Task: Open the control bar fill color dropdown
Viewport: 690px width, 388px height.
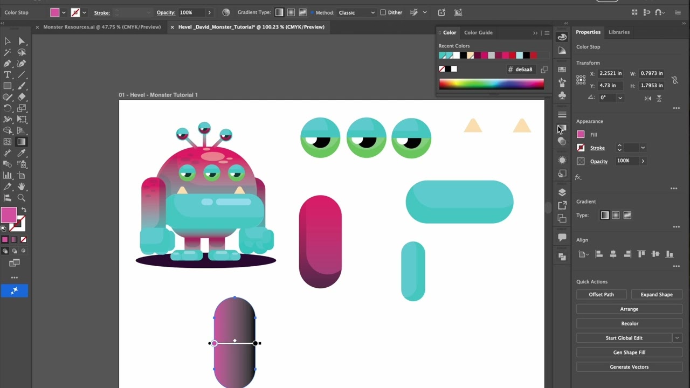Action: [x=64, y=12]
